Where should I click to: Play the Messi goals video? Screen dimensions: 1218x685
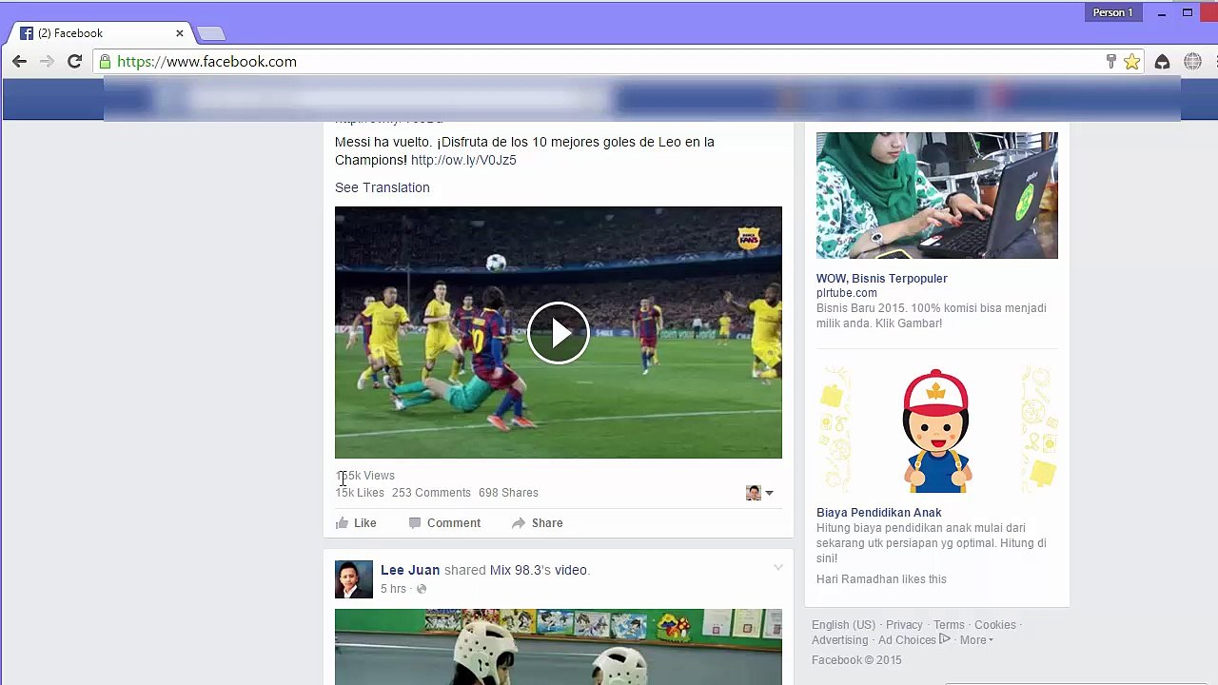pos(558,333)
